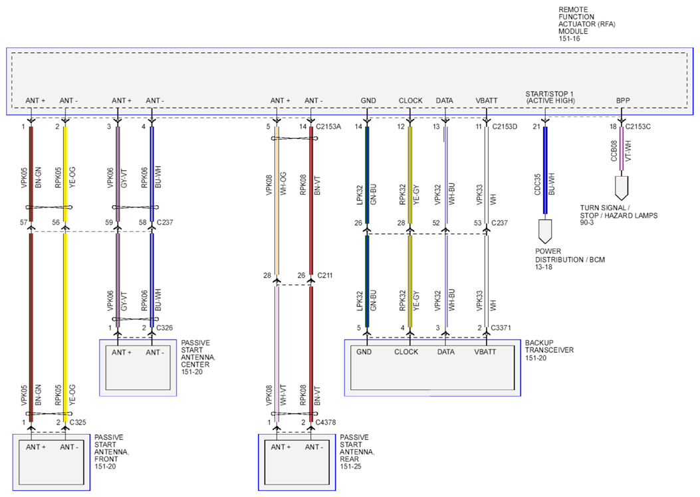Click the VT-WH wire color label
This screenshot has height=497, width=700.
628,151
